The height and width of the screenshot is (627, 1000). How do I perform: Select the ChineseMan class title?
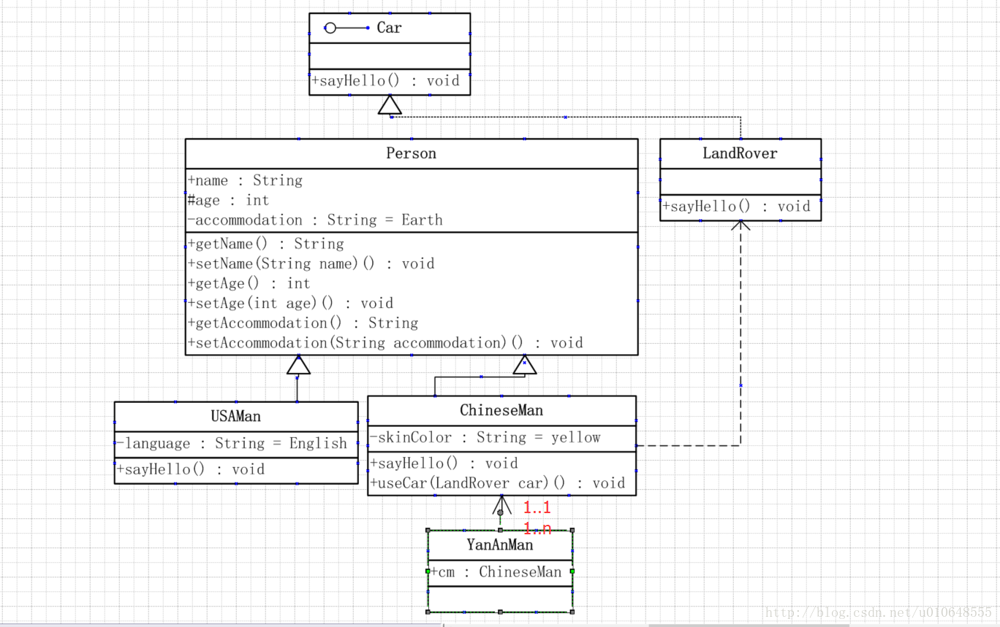(x=501, y=410)
